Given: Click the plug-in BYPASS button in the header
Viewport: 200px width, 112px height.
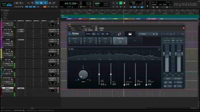Looking at the screenshot, I should click(x=102, y=28).
